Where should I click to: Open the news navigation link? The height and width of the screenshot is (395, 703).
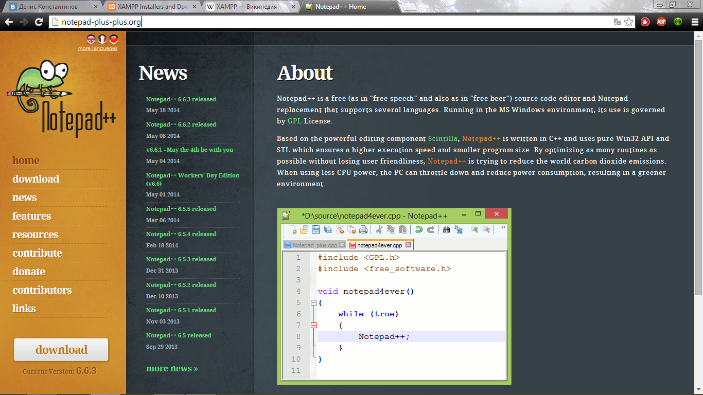tap(25, 197)
